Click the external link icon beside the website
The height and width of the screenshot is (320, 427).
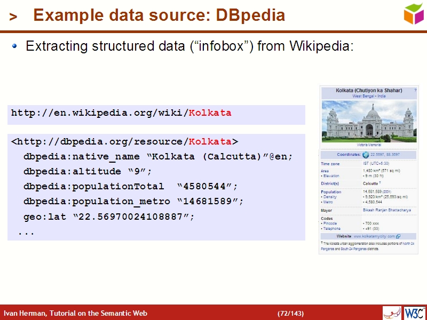pos(398,236)
